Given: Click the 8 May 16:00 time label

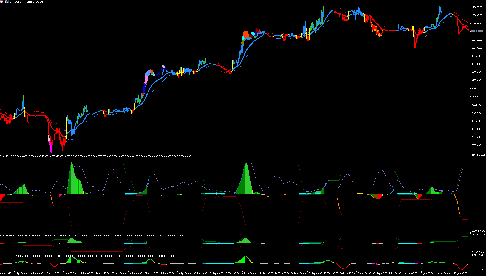Looking at the screenshot, I should point(249,273).
